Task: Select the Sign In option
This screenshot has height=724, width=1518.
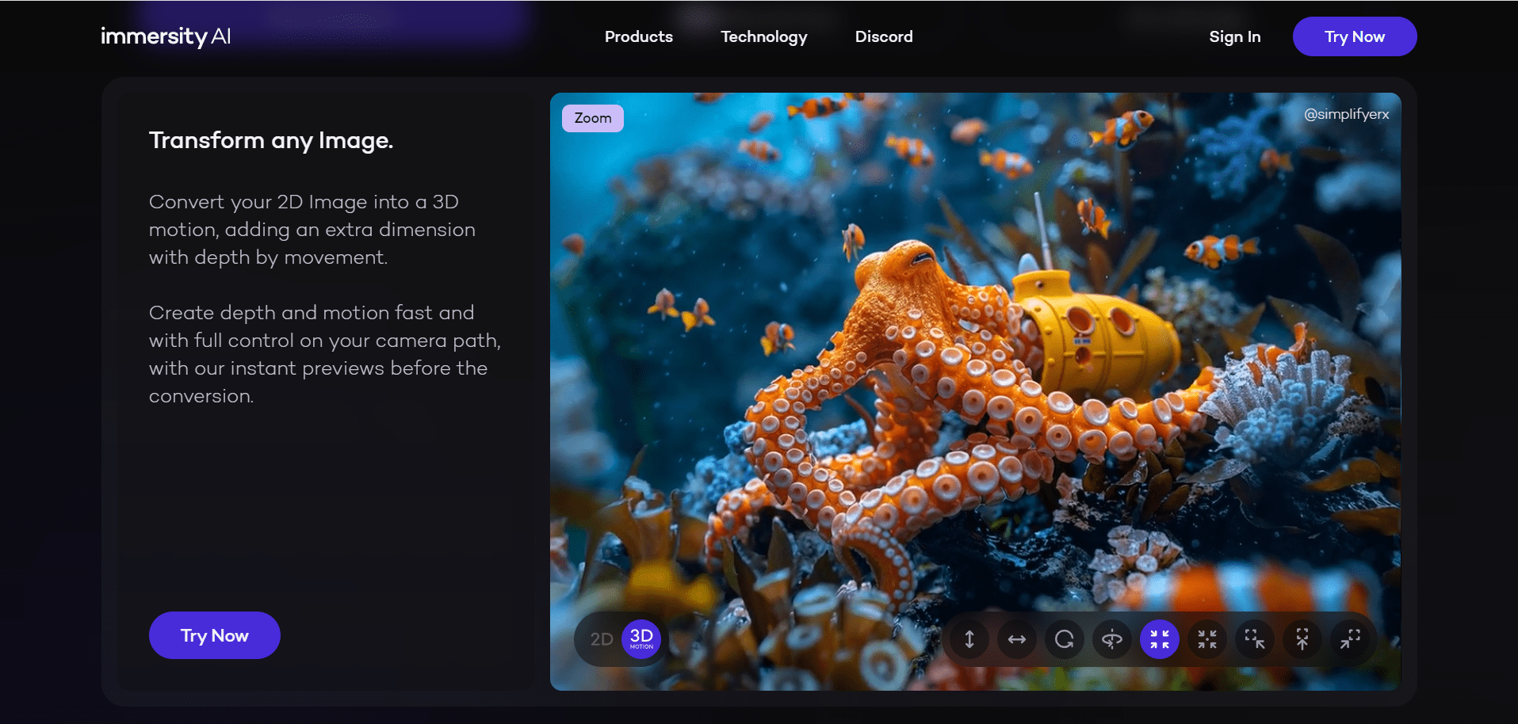Action: click(1234, 36)
